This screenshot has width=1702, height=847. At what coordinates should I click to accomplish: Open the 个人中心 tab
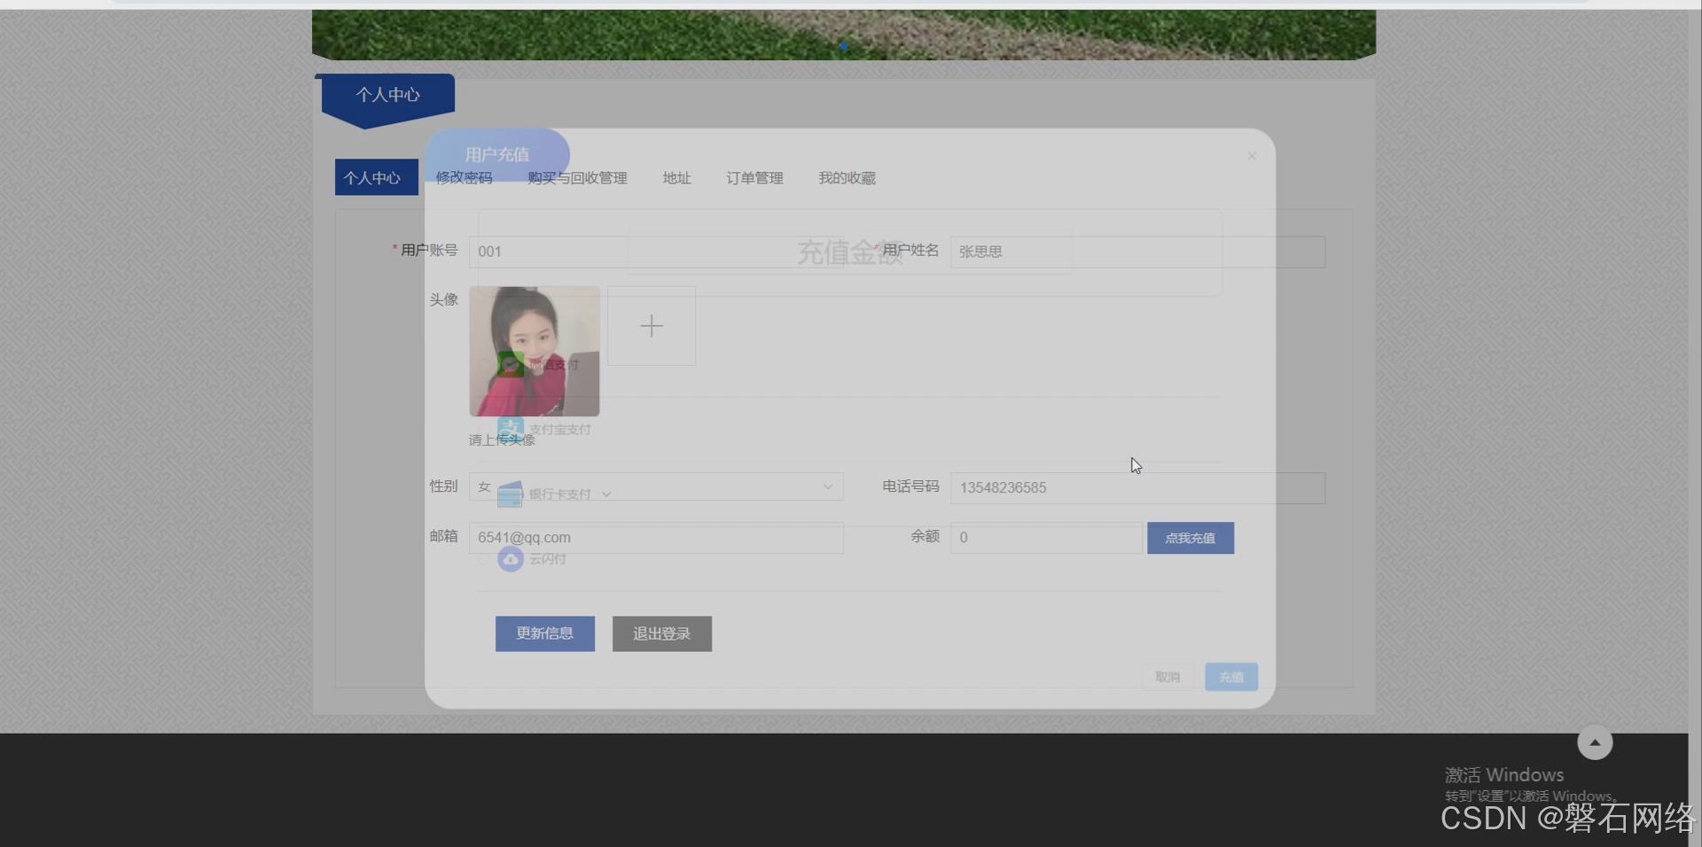376,177
